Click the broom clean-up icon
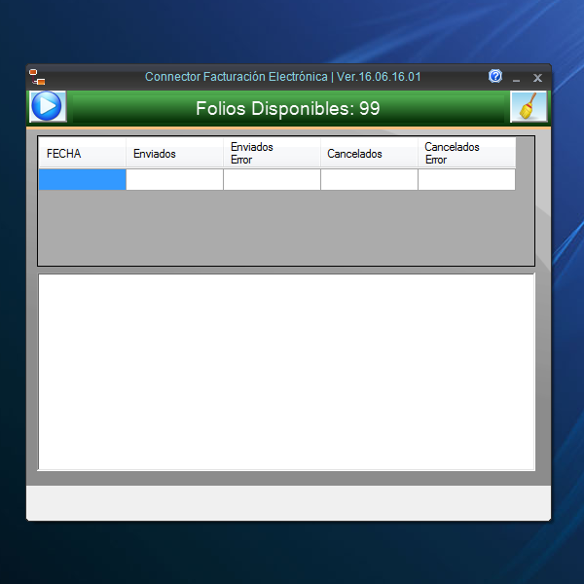Image resolution: width=584 pixels, height=584 pixels. tap(528, 106)
